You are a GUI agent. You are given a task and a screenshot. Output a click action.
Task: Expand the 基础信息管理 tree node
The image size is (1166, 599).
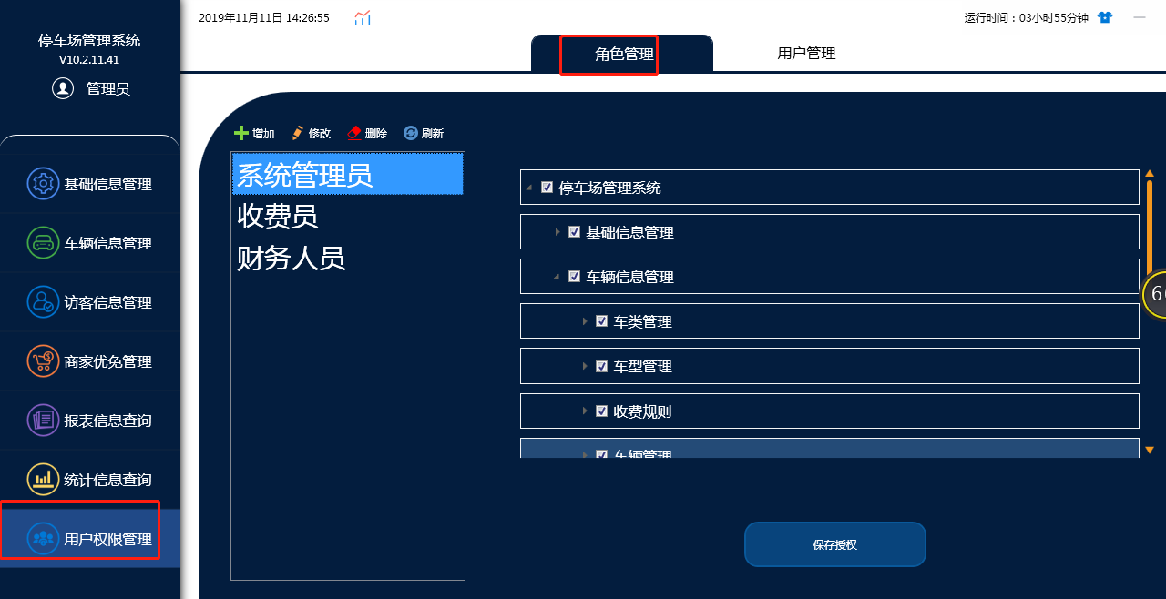[x=557, y=232]
